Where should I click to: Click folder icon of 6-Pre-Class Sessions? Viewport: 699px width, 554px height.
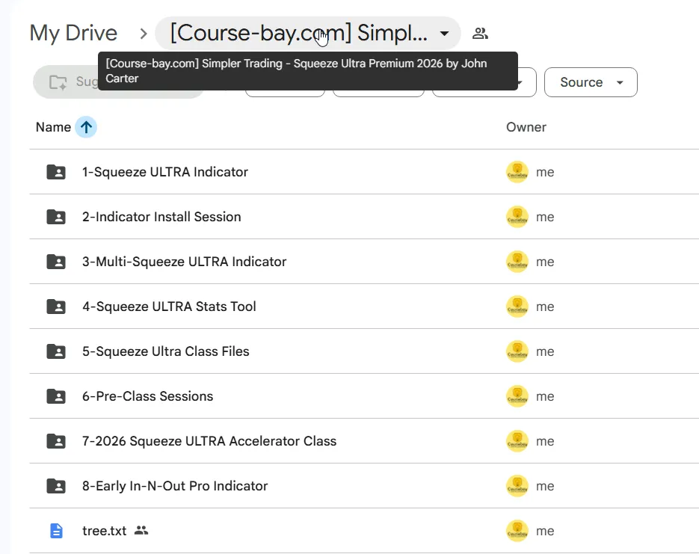tap(56, 396)
